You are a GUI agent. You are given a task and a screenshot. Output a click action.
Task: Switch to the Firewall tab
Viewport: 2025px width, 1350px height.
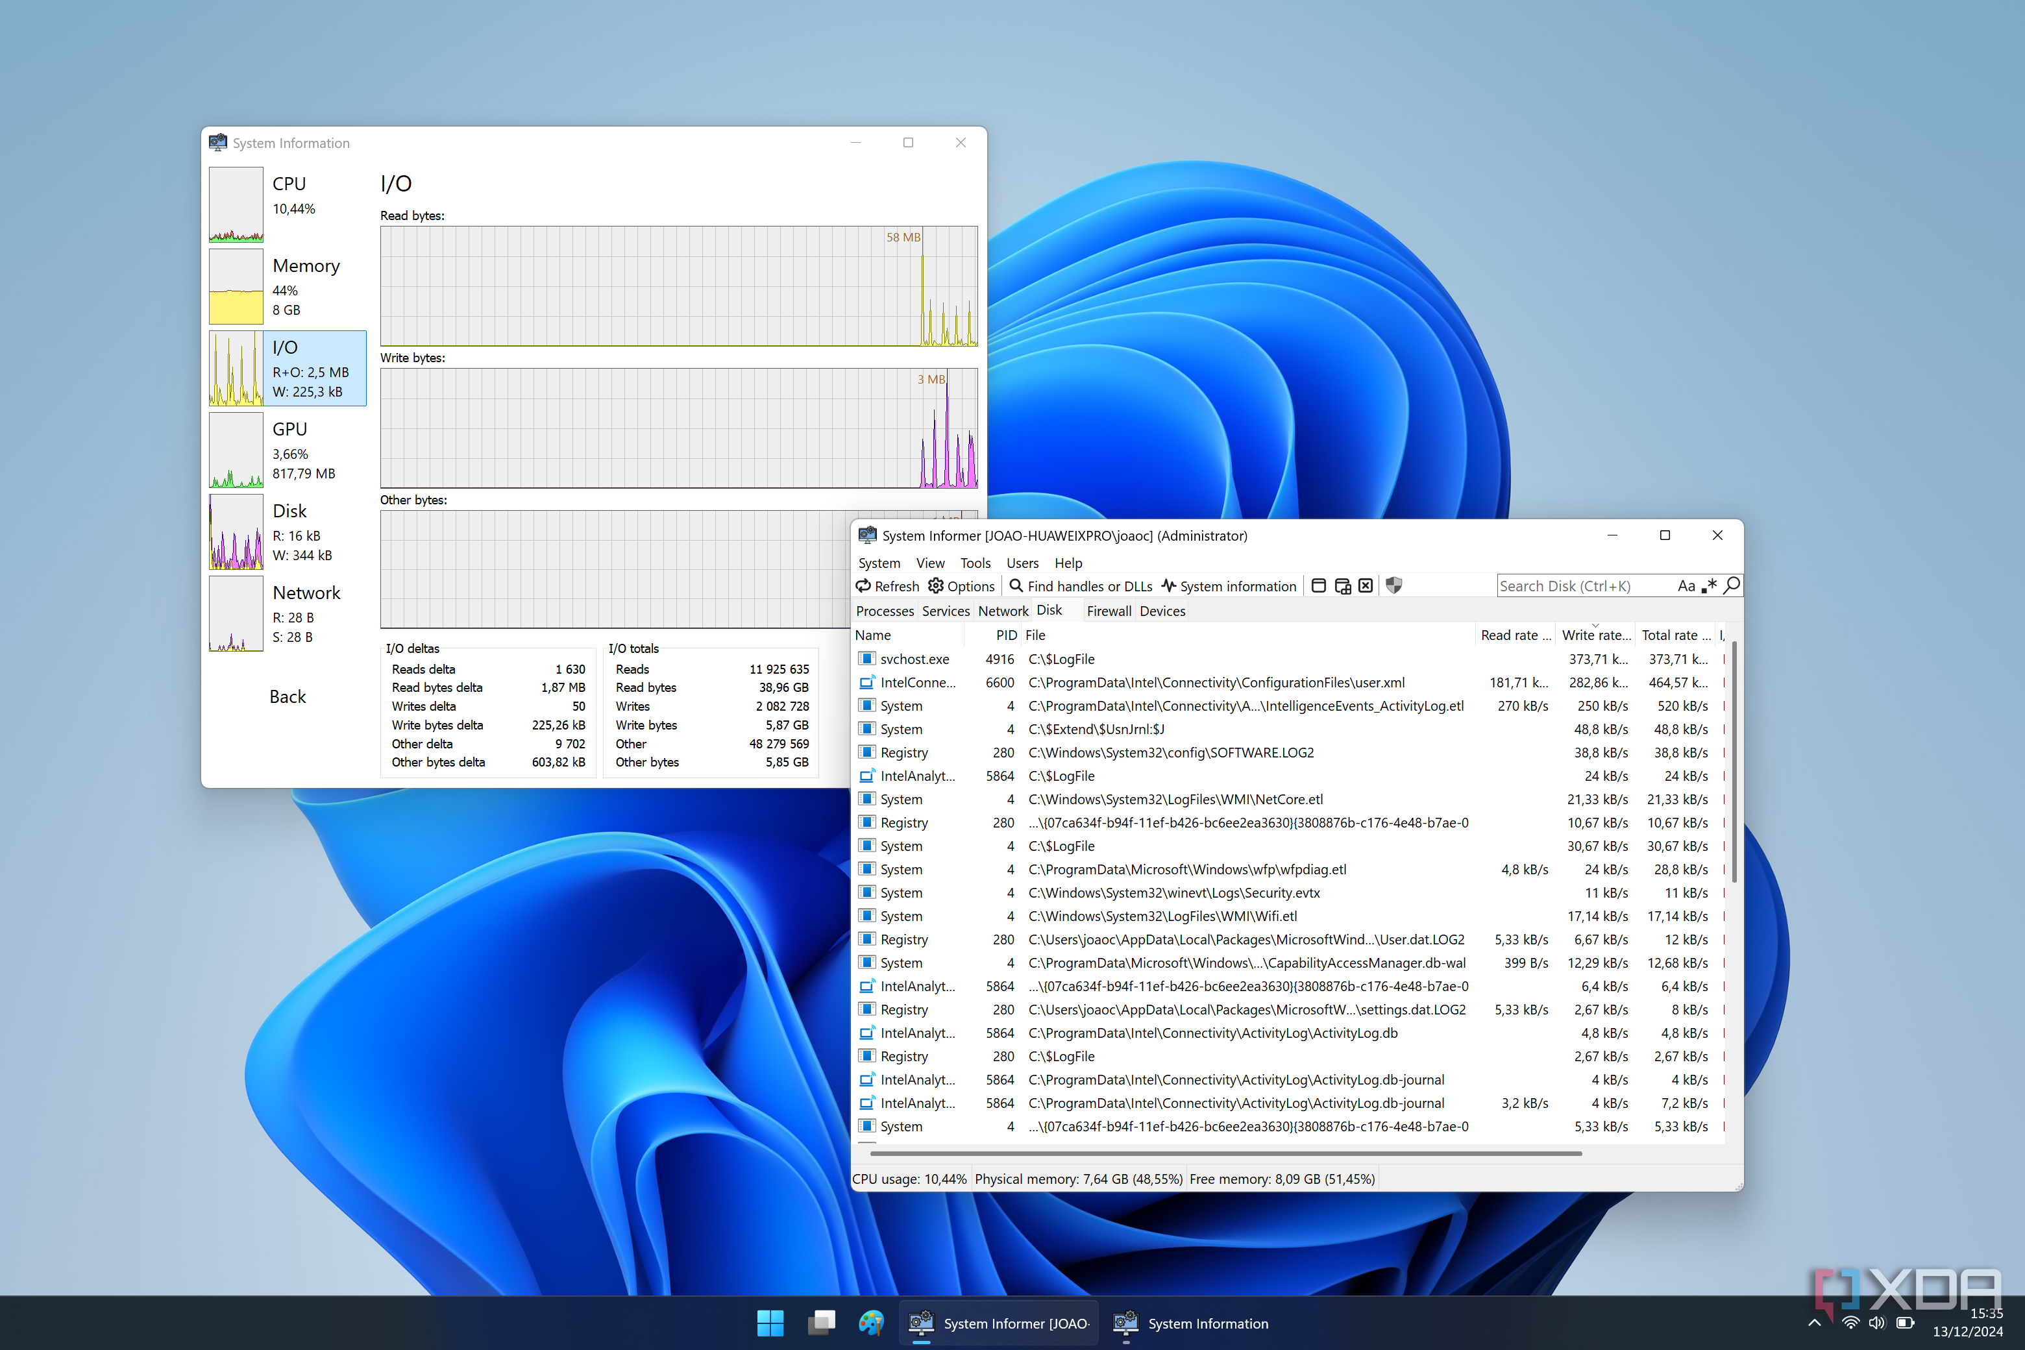point(1108,611)
